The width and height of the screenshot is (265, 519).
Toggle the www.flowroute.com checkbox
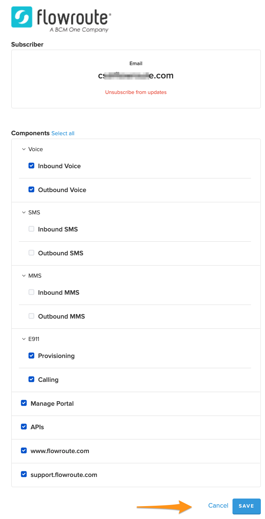pos(24,450)
